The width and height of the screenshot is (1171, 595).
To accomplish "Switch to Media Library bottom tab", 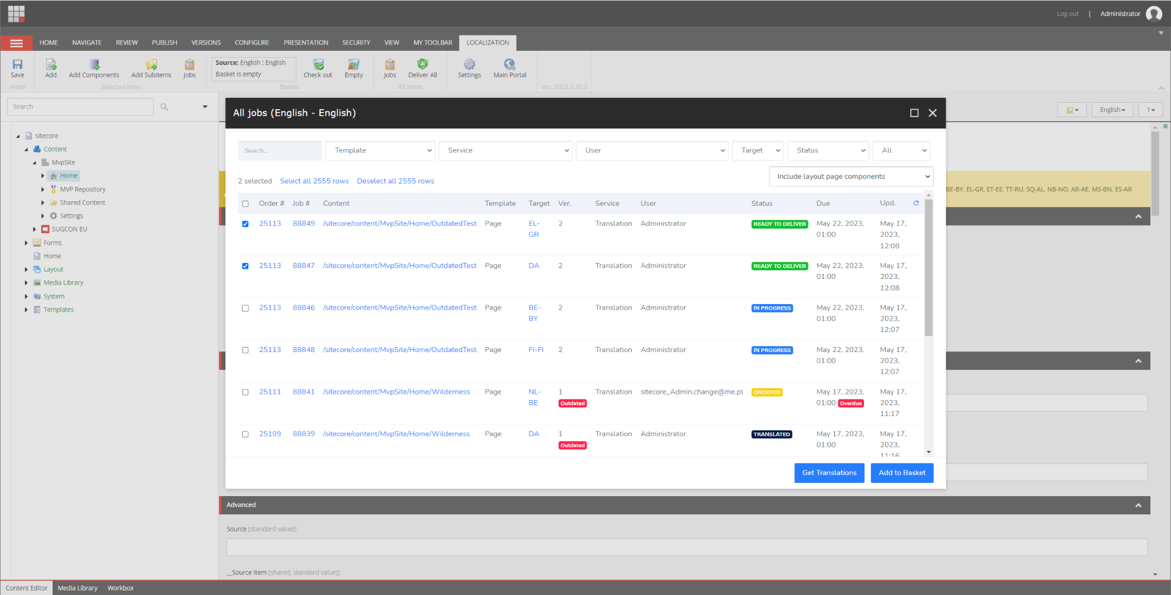I will pos(78,588).
